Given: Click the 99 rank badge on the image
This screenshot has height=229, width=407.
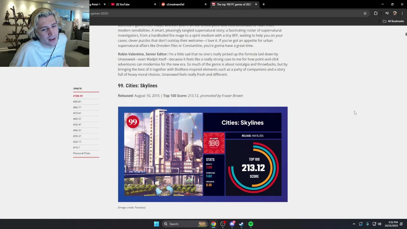Looking at the screenshot, I should tap(133, 122).
